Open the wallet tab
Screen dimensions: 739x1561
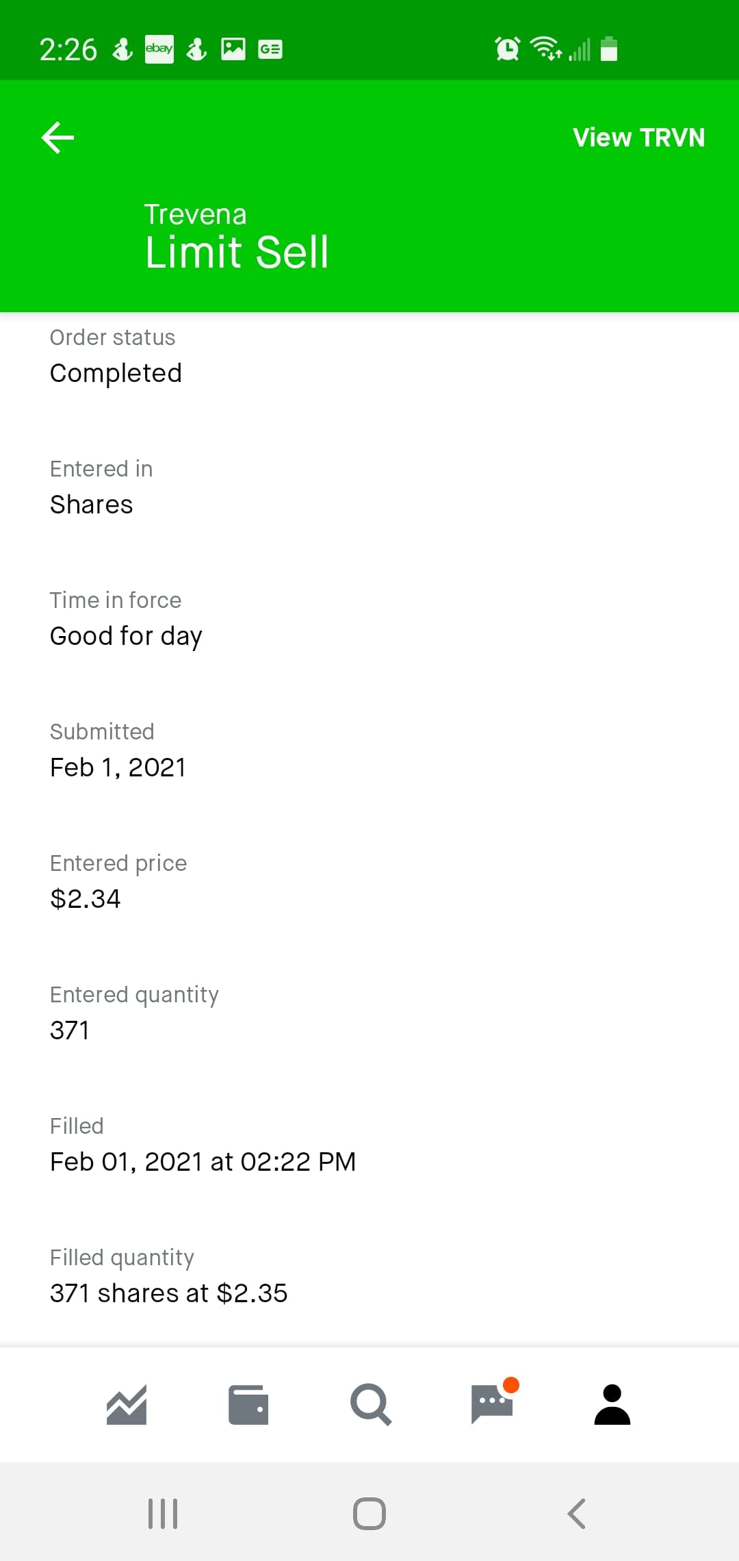pos(248,1405)
